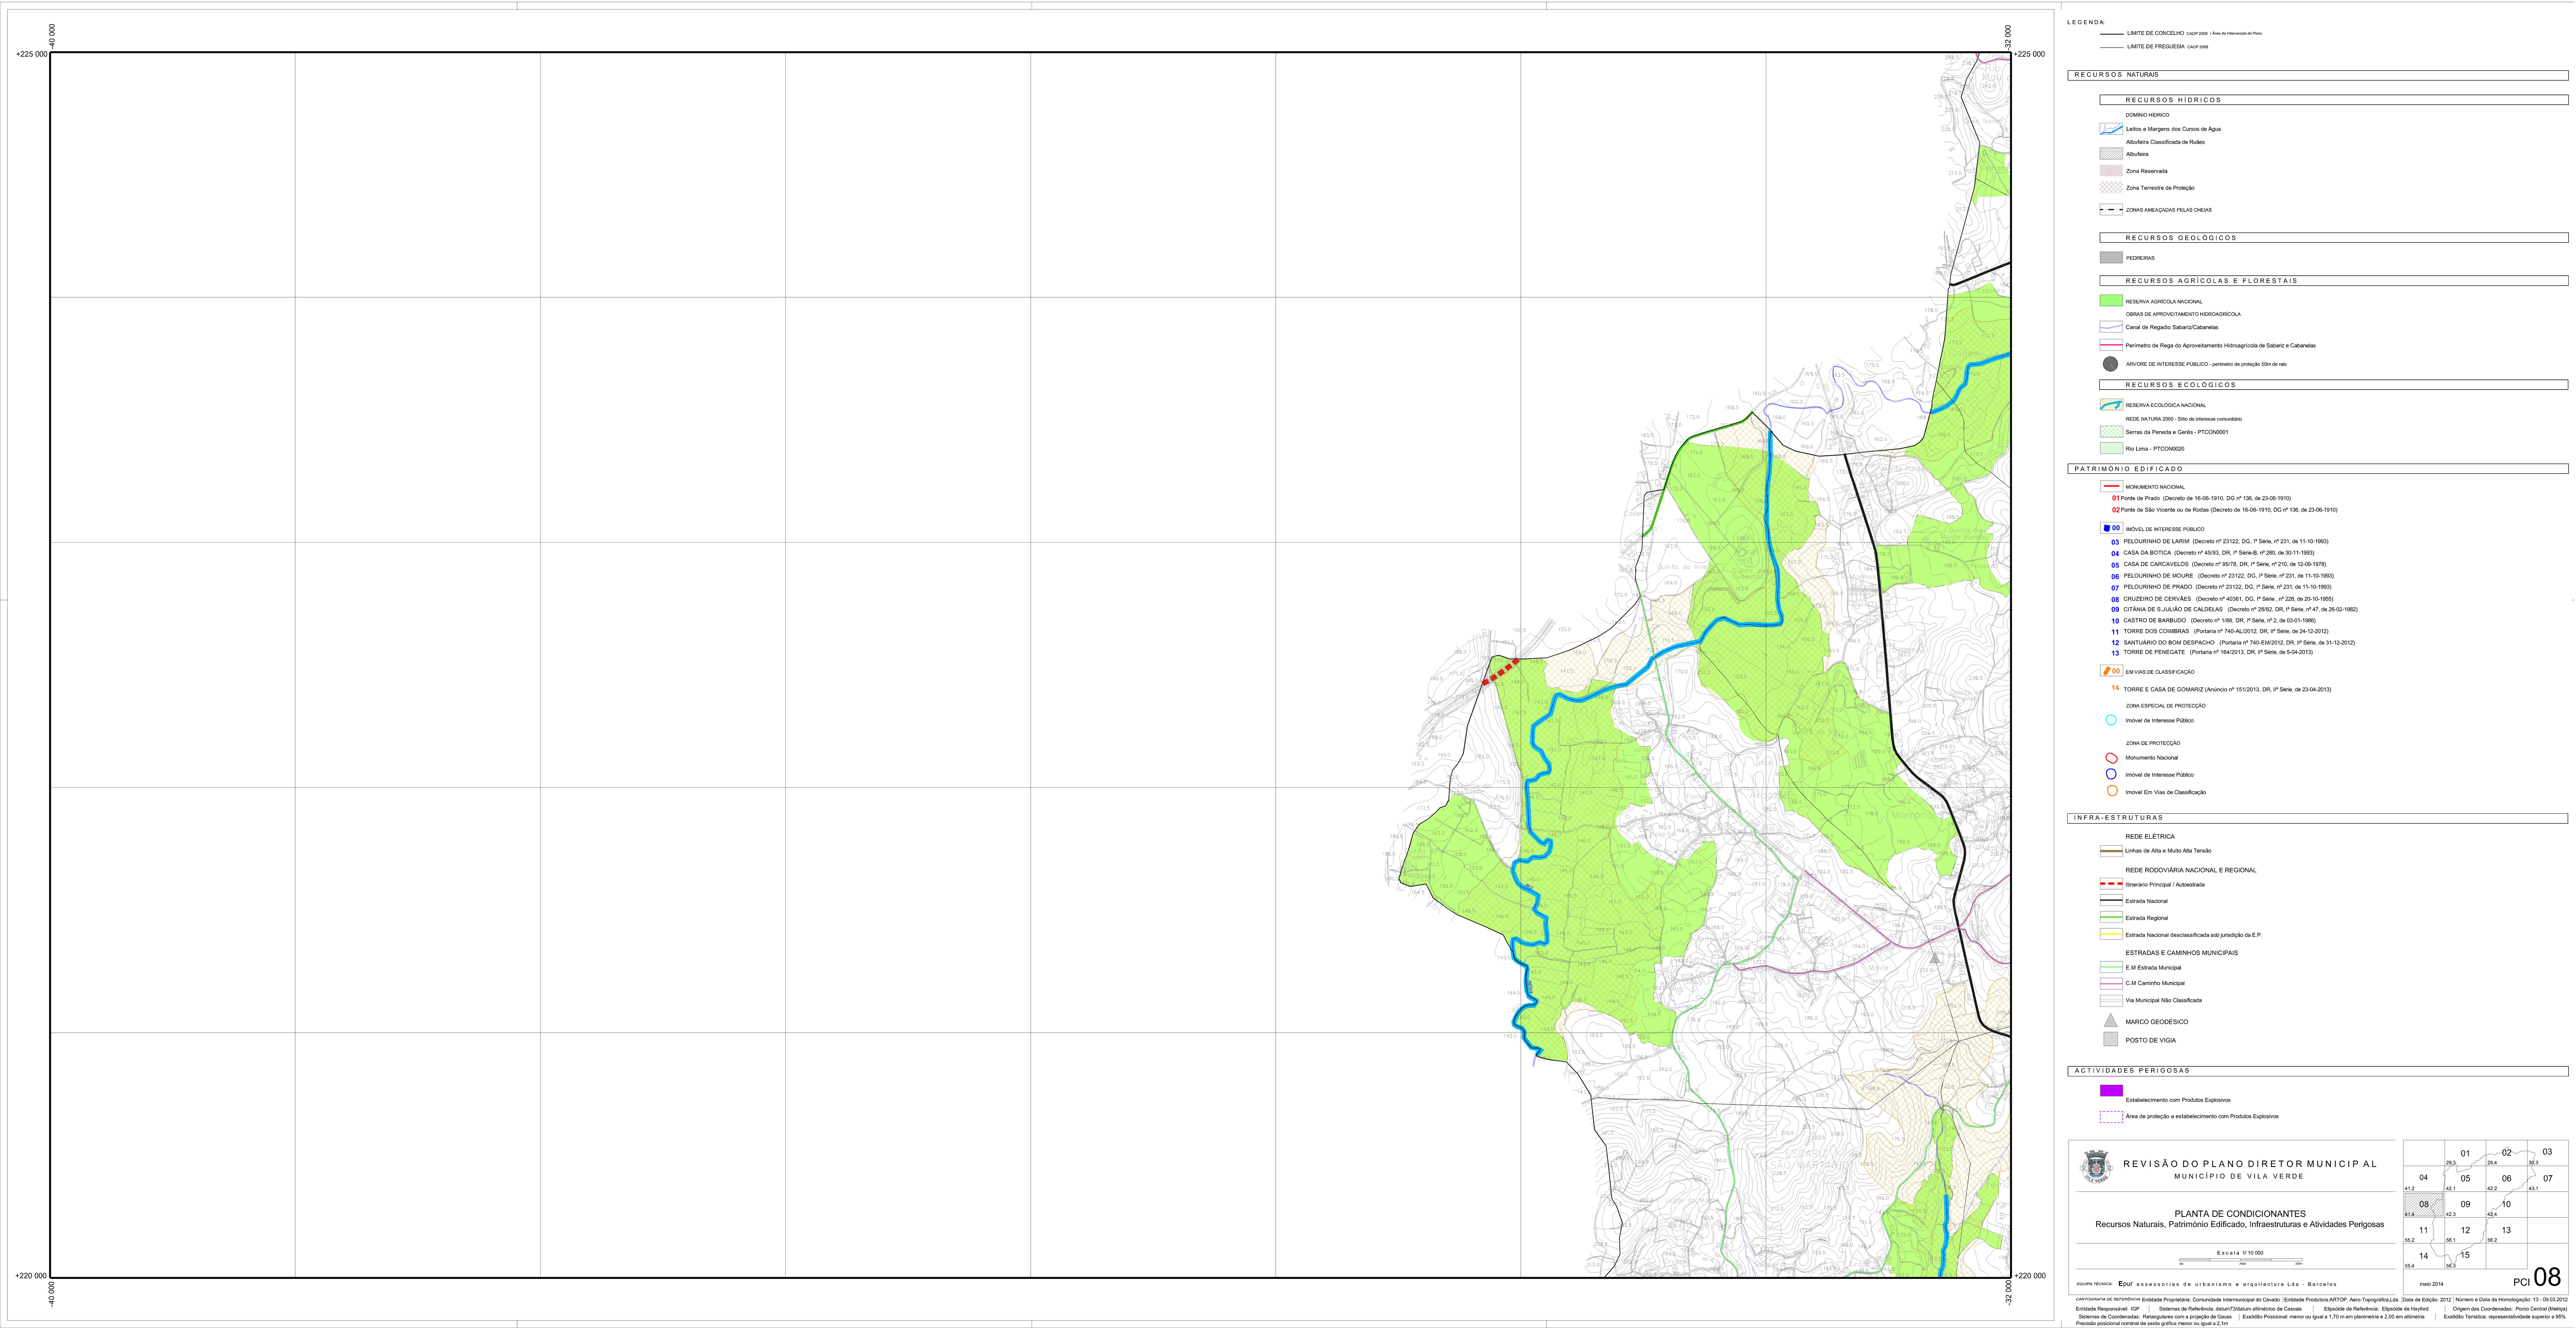Viewport: 2576px width, 1328px height.
Task: Click the Albufeira hatched legend symbol
Action: pos(2111,154)
